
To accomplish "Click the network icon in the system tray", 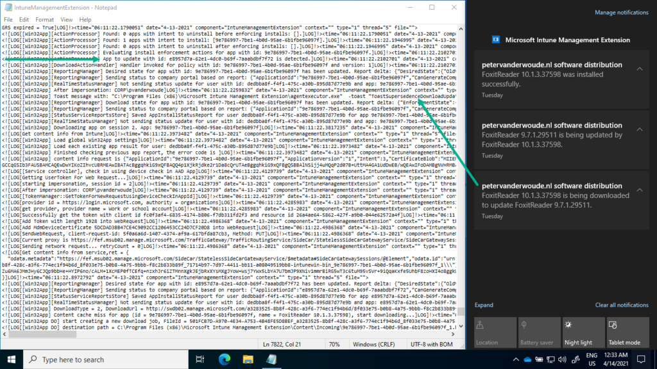I will [550, 359].
